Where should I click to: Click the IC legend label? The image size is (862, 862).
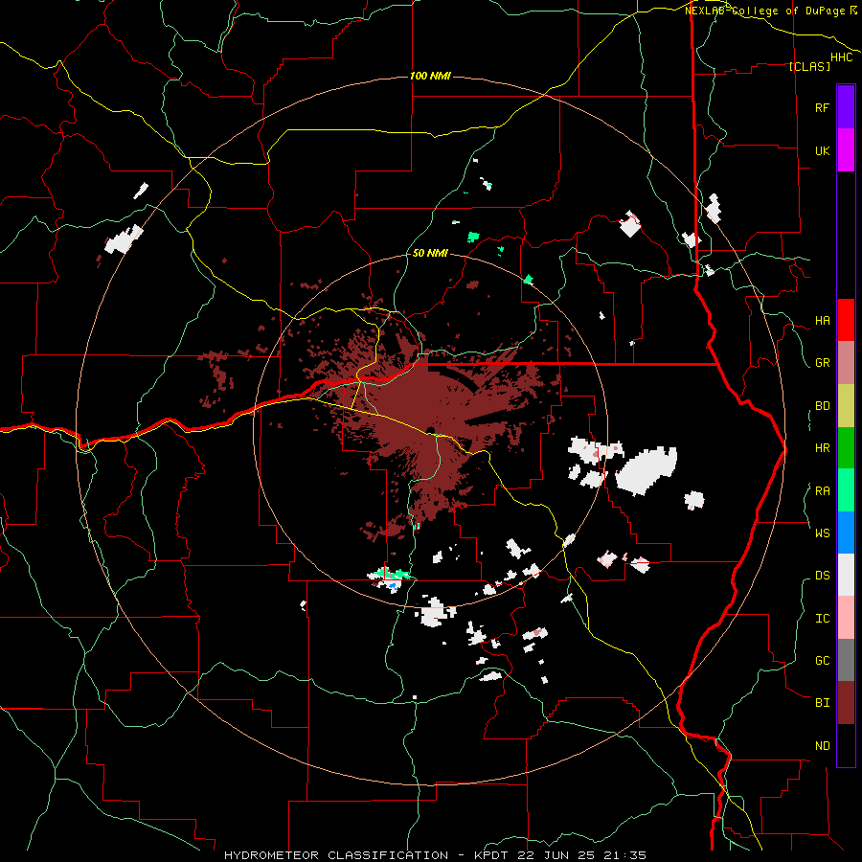[x=822, y=618]
